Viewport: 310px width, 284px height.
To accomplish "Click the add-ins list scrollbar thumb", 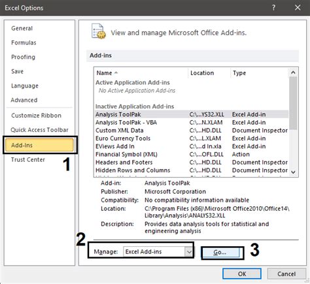I will (293, 103).
